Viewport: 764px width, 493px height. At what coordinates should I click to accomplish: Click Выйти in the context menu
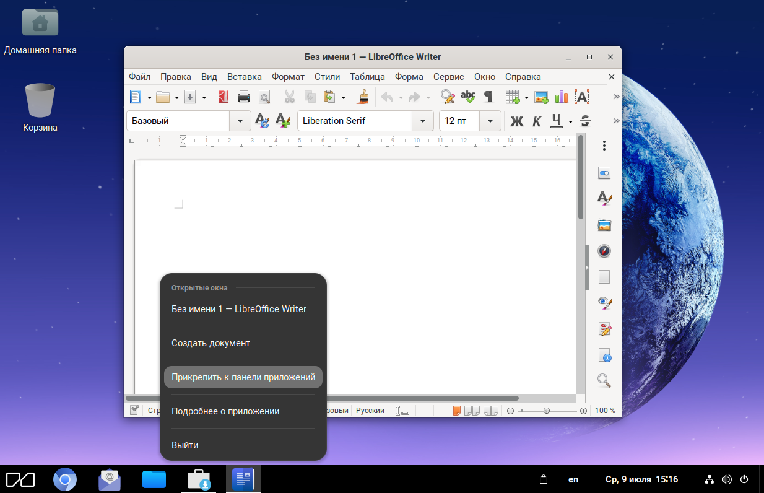pyautogui.click(x=184, y=445)
